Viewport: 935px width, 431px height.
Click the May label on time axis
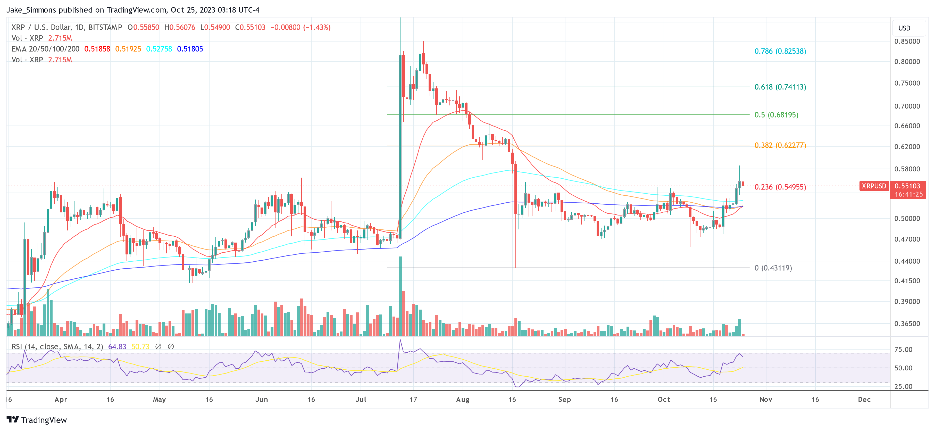coord(159,399)
